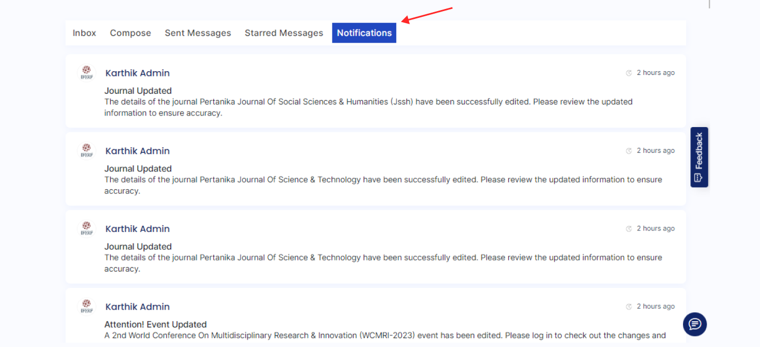Screen dimensions: 760x347
Task: Click IFERP avatar beside Event Updated notification
Action: (87, 307)
